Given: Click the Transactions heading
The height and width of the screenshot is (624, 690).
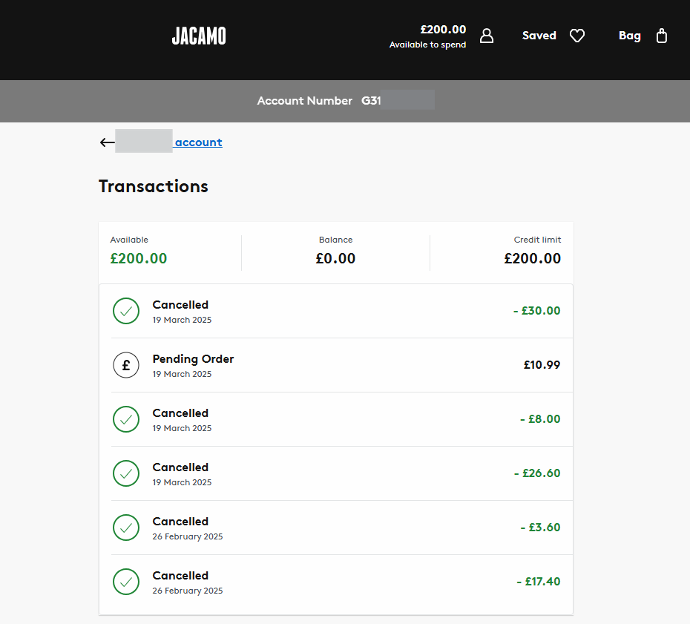Looking at the screenshot, I should pyautogui.click(x=153, y=186).
